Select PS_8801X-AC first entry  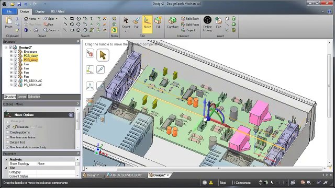point(32,81)
